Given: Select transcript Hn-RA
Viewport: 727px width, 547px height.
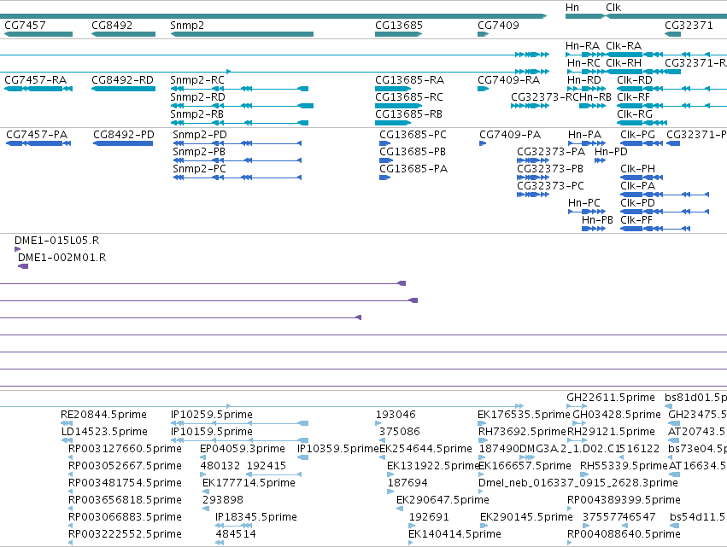Looking at the screenshot, I should tap(583, 46).
